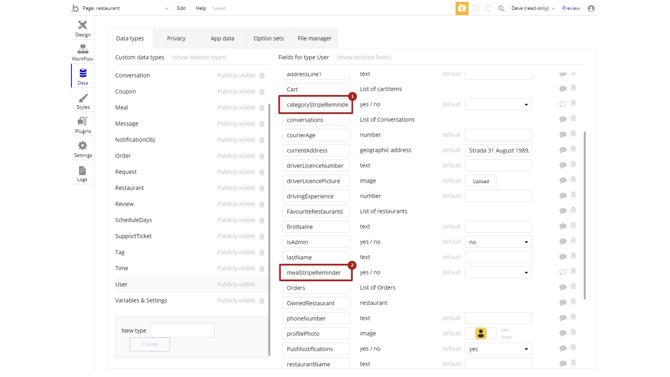The image size is (670, 377).
Task: Open the Workflow editor icon
Action: coord(83,53)
